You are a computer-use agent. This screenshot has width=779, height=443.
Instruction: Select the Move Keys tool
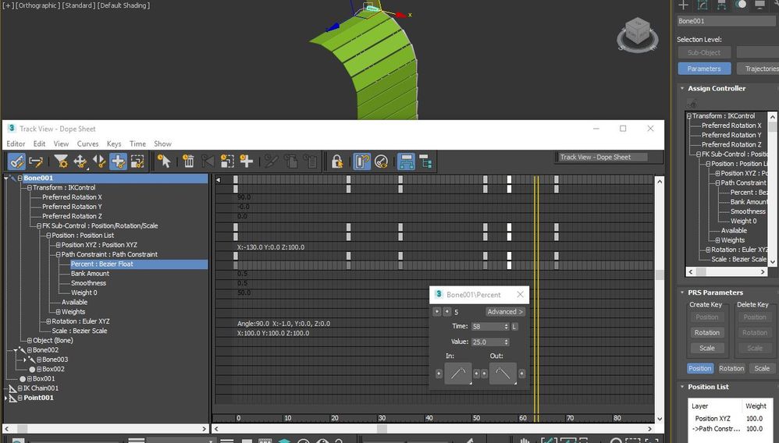click(x=80, y=161)
